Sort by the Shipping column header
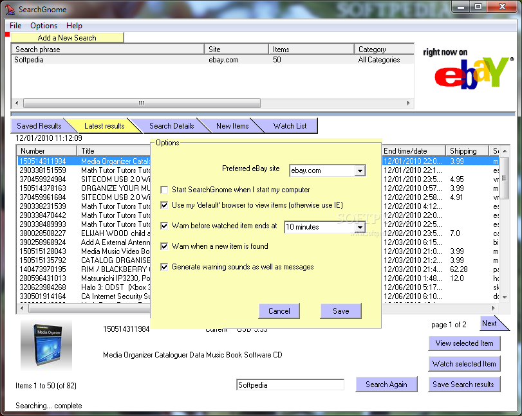 (x=467, y=151)
